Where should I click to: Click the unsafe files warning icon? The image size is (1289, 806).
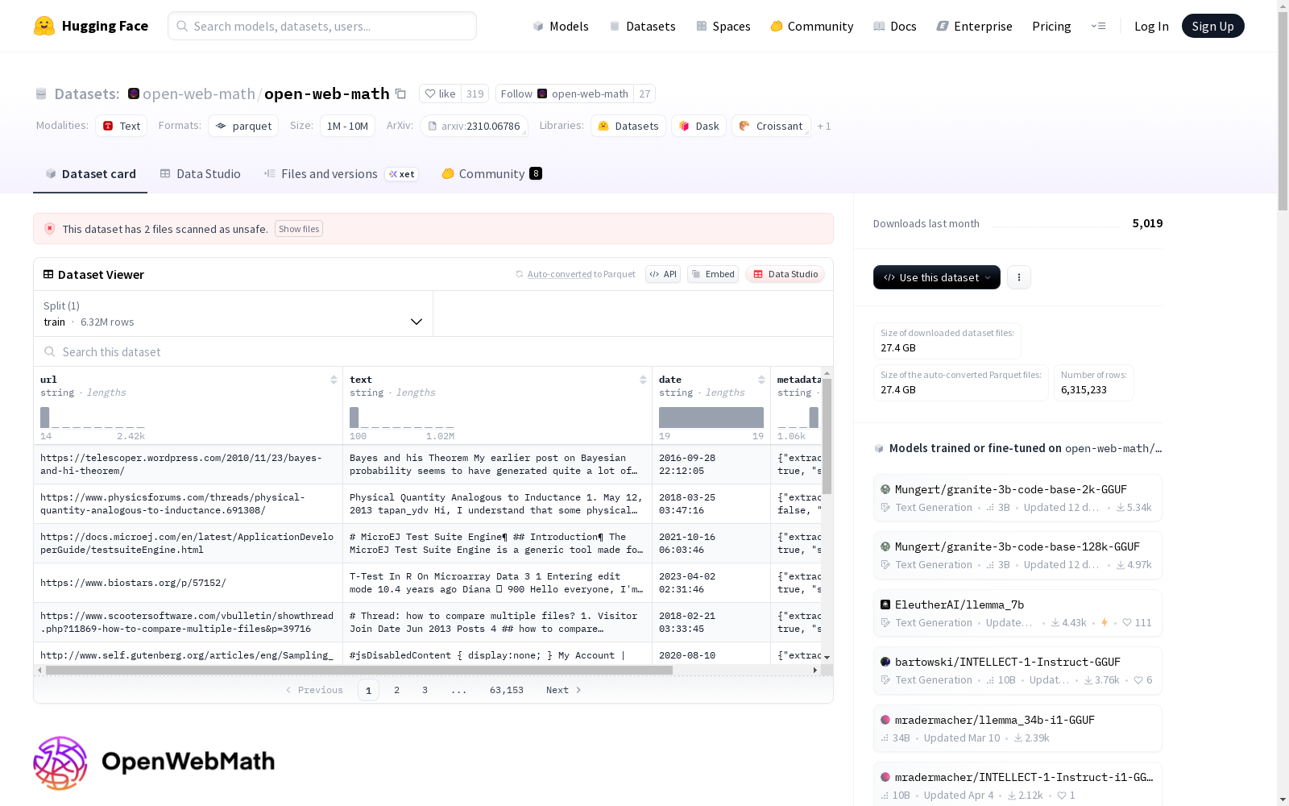pos(50,229)
